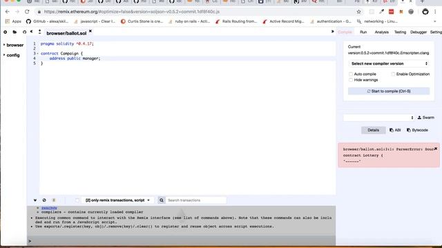Open the Apps bookmarks shortcut

click(13, 21)
